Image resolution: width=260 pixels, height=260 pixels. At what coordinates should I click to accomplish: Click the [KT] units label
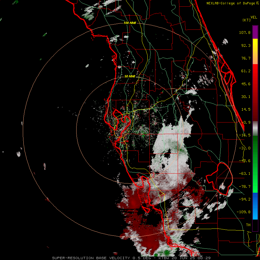point(247,20)
